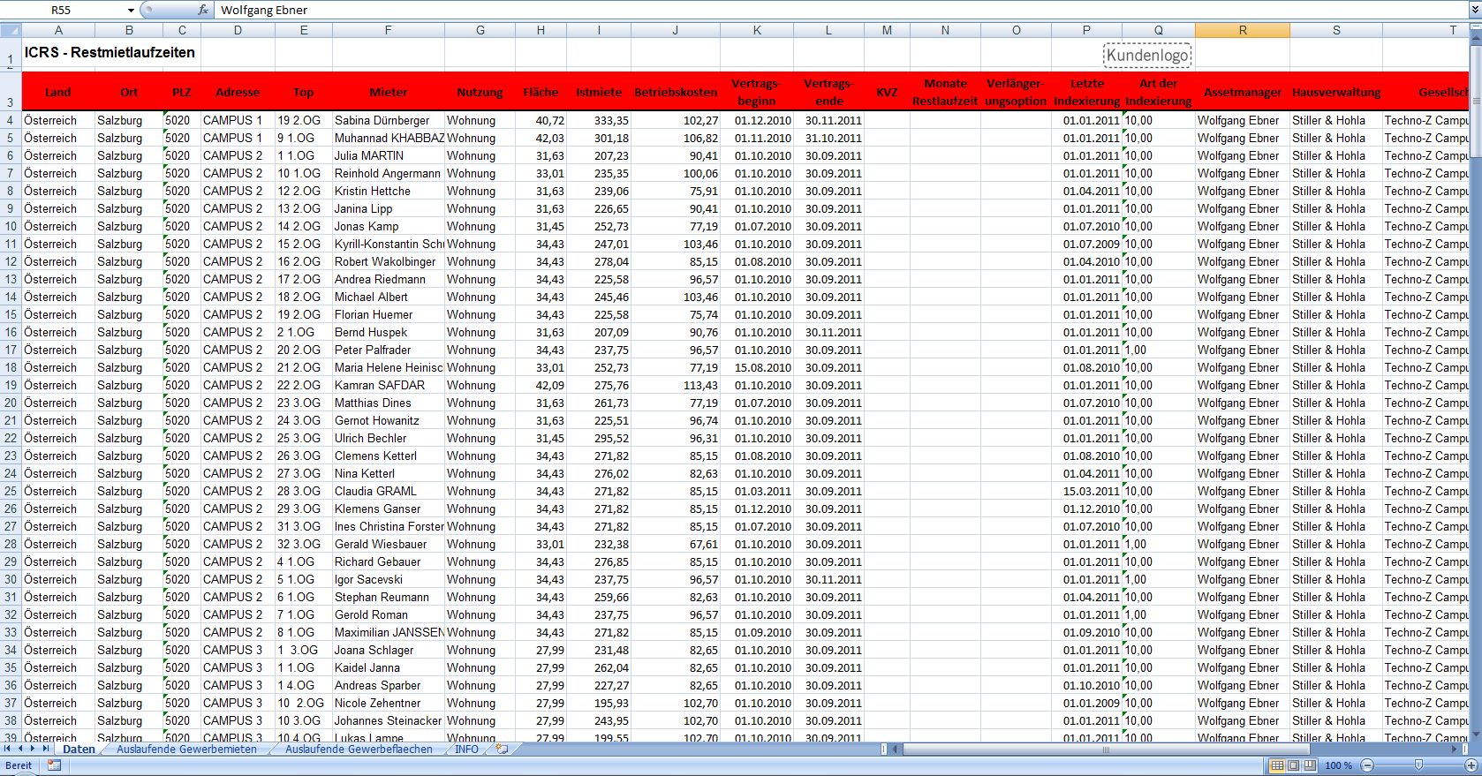Screen dimensions: 1482x776
Task: Click the Insert Worksheet tab icon
Action: pos(503,749)
